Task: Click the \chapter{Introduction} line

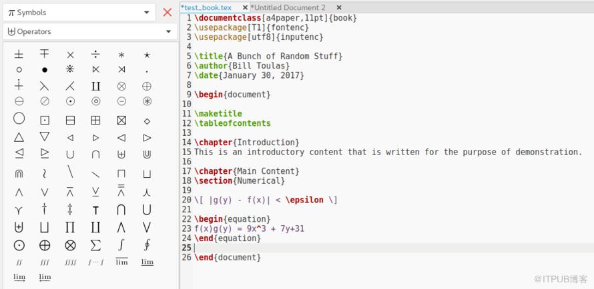Action: pos(247,143)
